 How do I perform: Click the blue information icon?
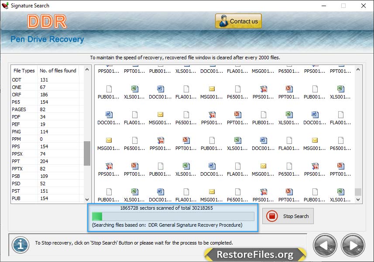point(21,245)
